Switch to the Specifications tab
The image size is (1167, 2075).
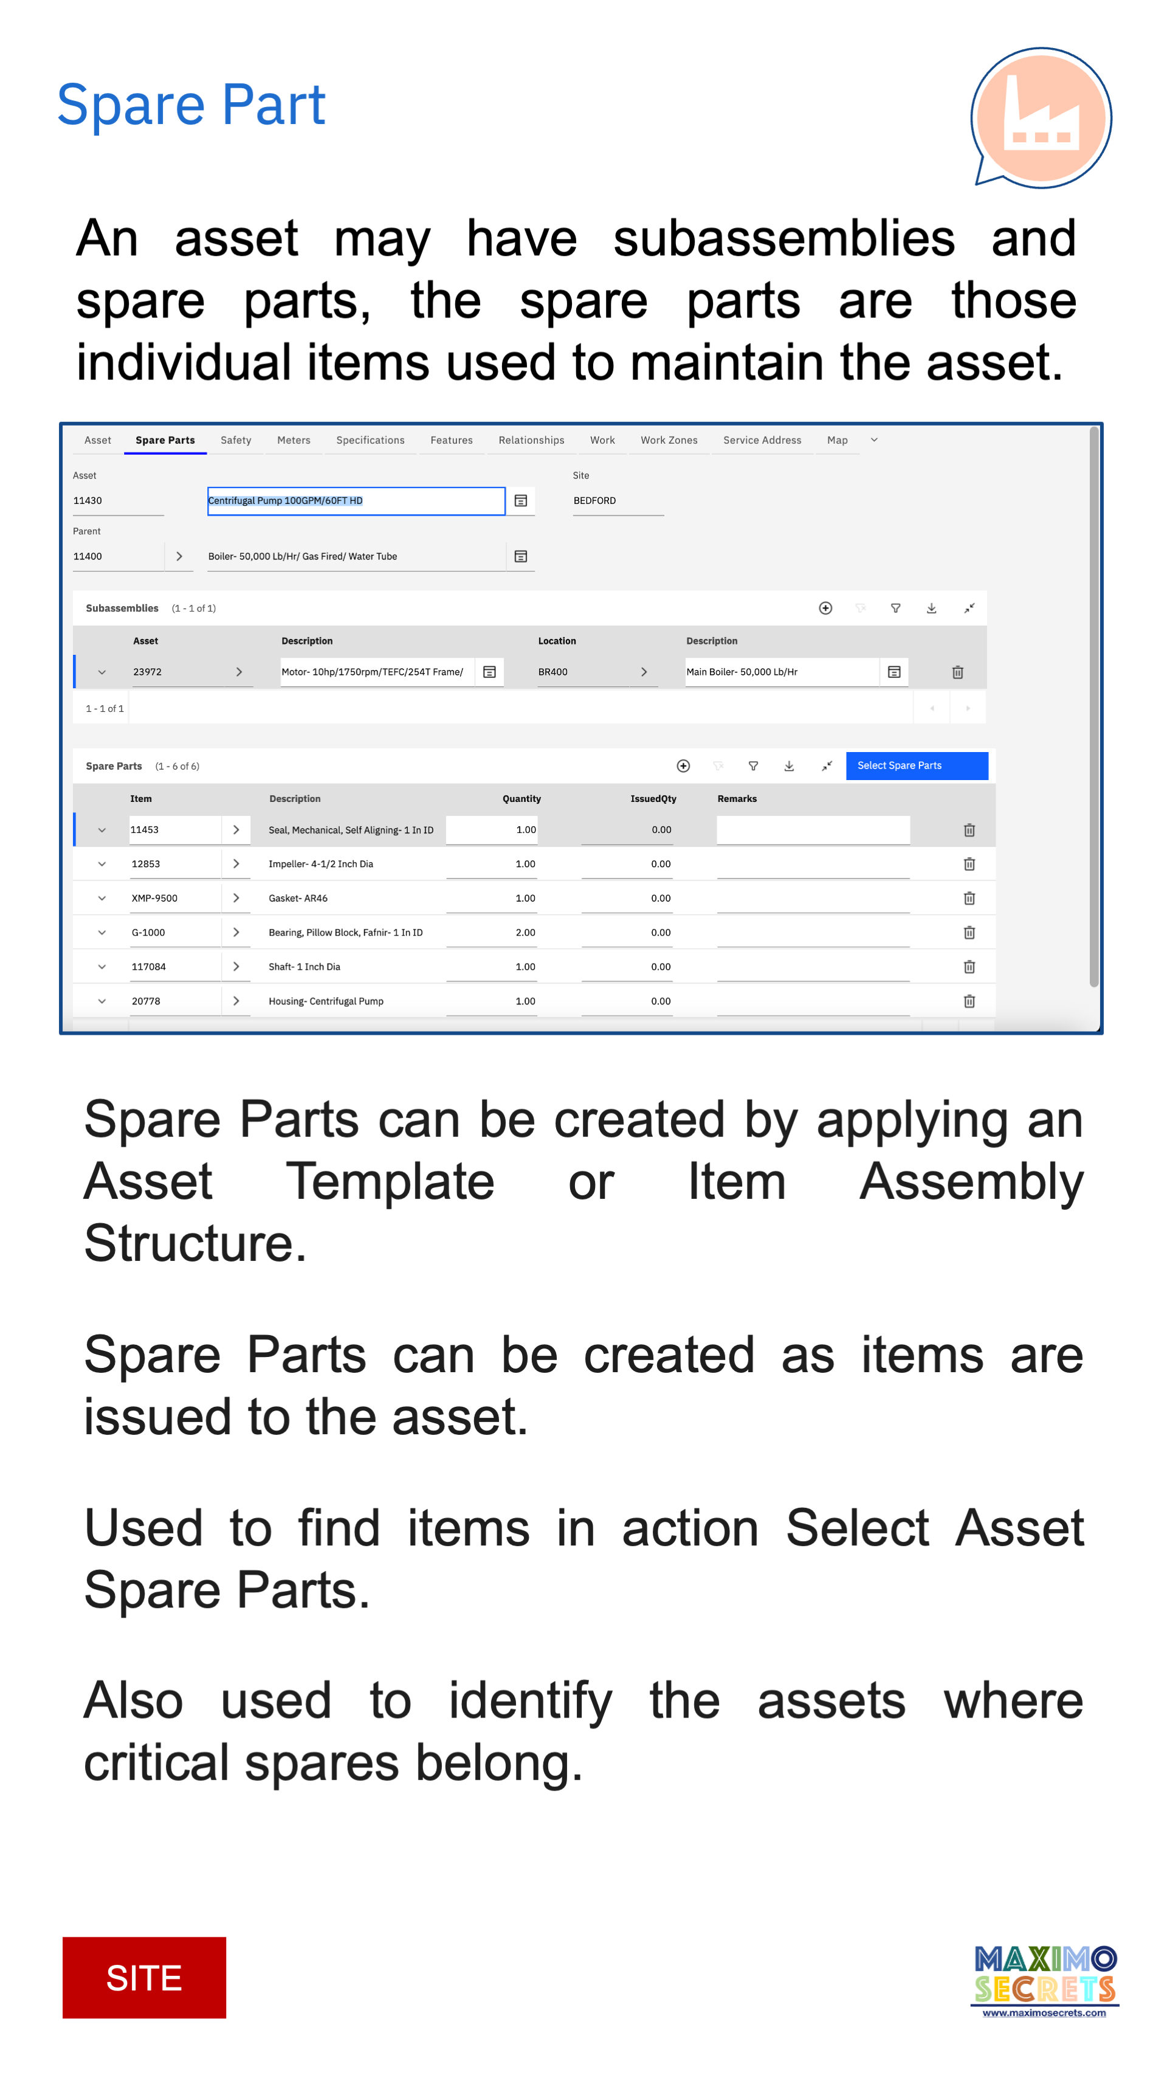coord(370,441)
